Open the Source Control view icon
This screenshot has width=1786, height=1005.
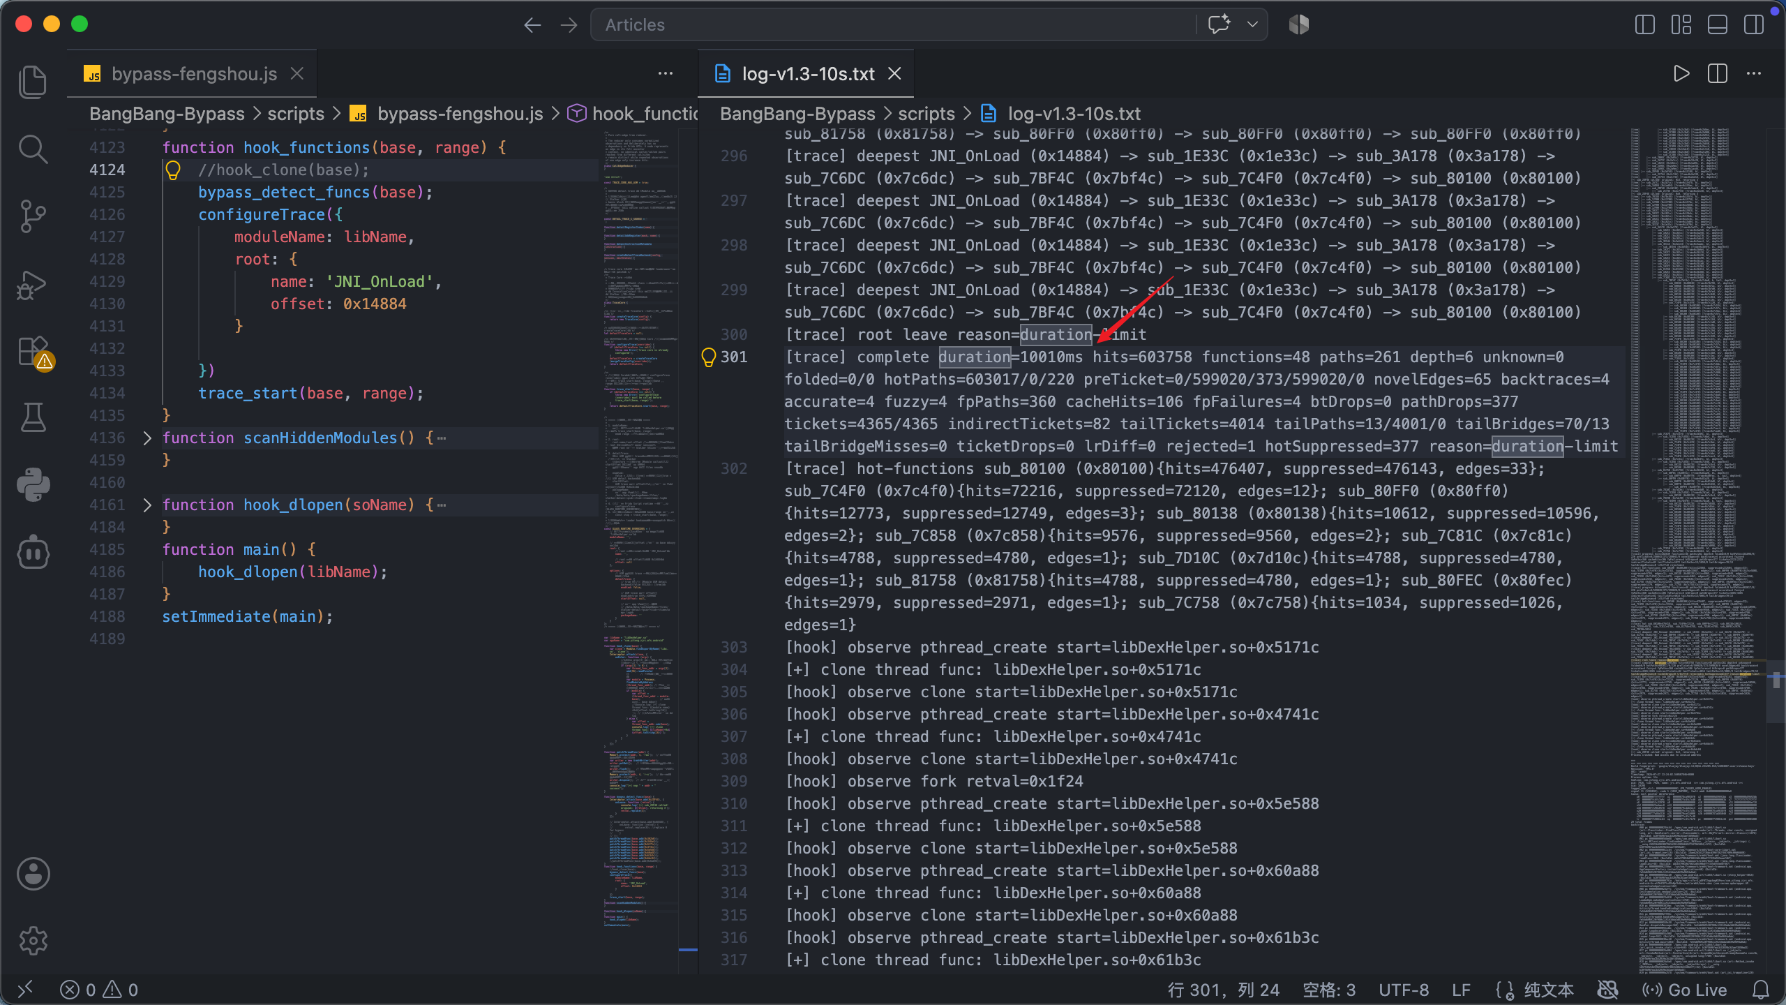[33, 216]
